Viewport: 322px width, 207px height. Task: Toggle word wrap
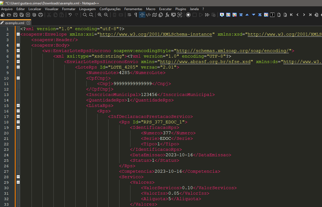tap(129, 15)
